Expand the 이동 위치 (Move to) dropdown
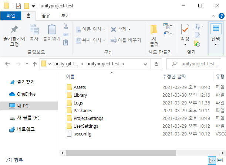226x165 pixels. click(x=104, y=30)
